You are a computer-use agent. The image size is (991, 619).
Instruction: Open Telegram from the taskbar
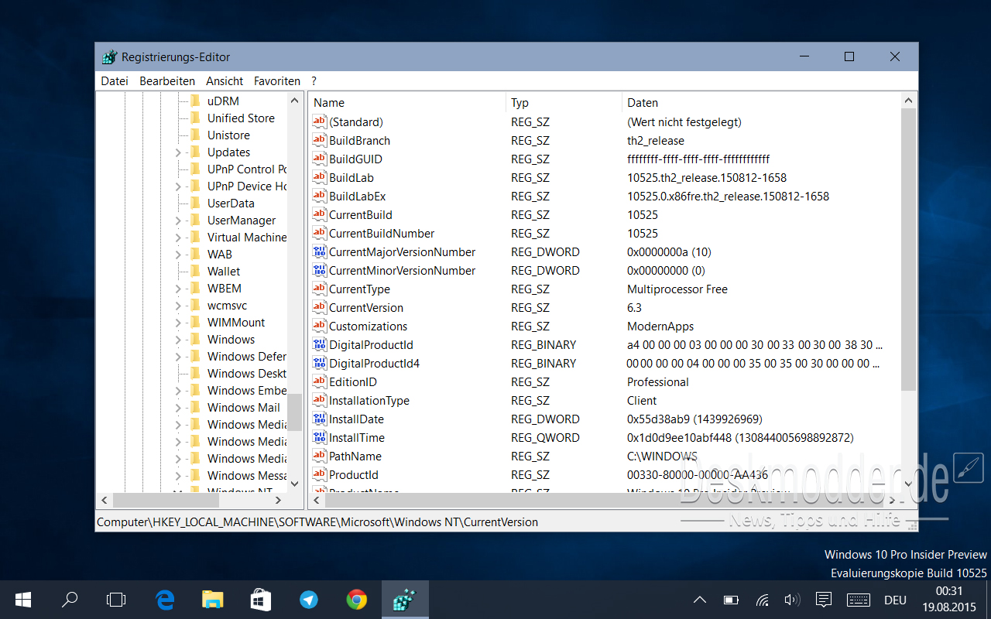point(309,600)
